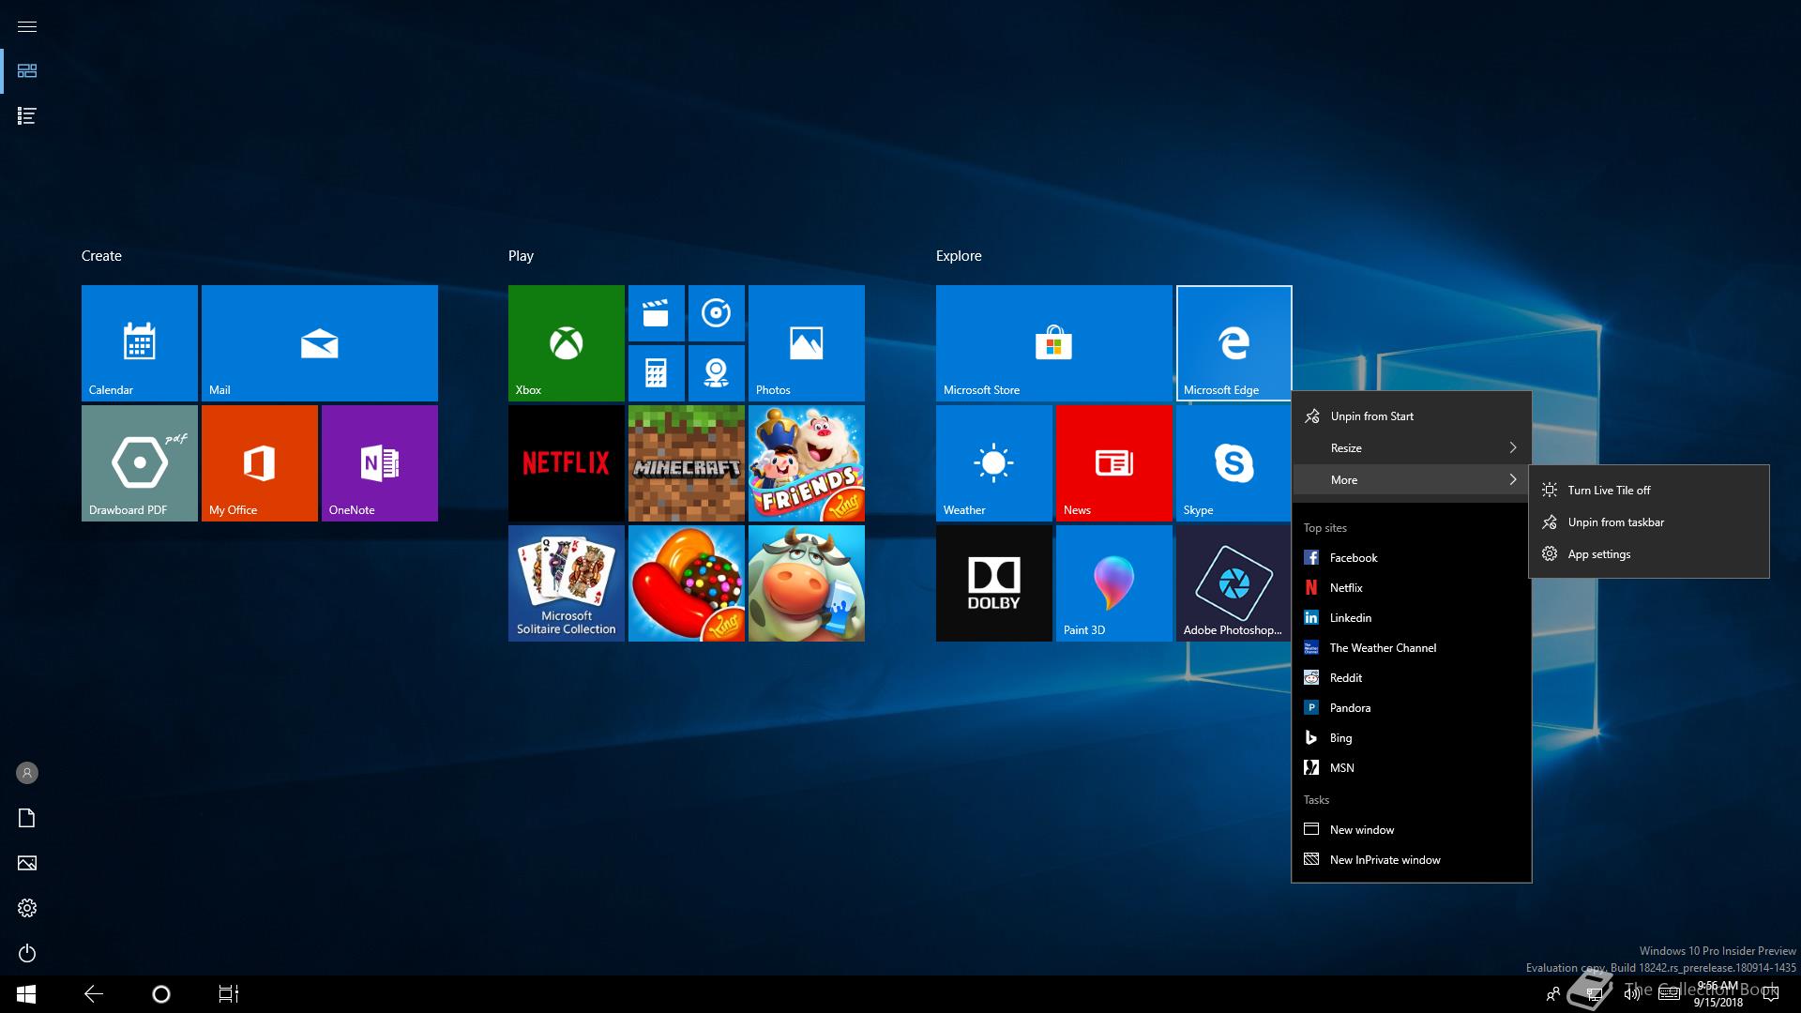Open Paint 3D tile
This screenshot has width=1801, height=1013.
(1113, 583)
